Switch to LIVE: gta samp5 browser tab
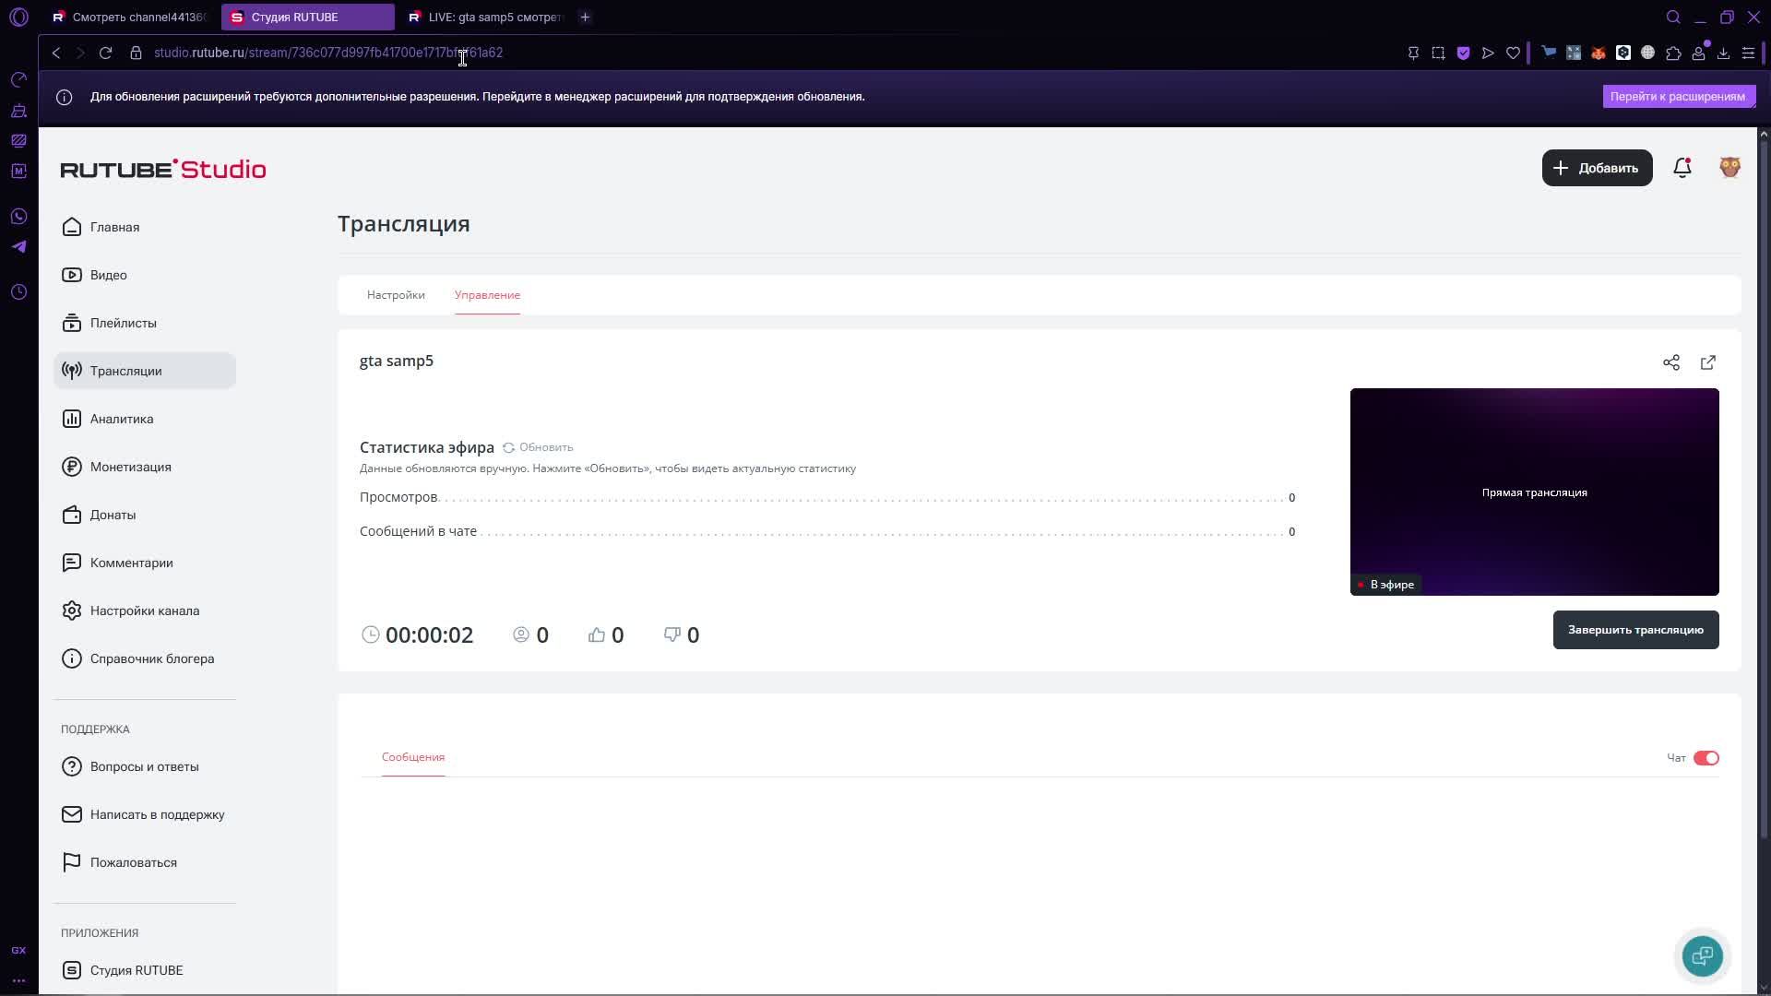Screen dimensions: 1771x996 pyautogui.click(x=486, y=17)
